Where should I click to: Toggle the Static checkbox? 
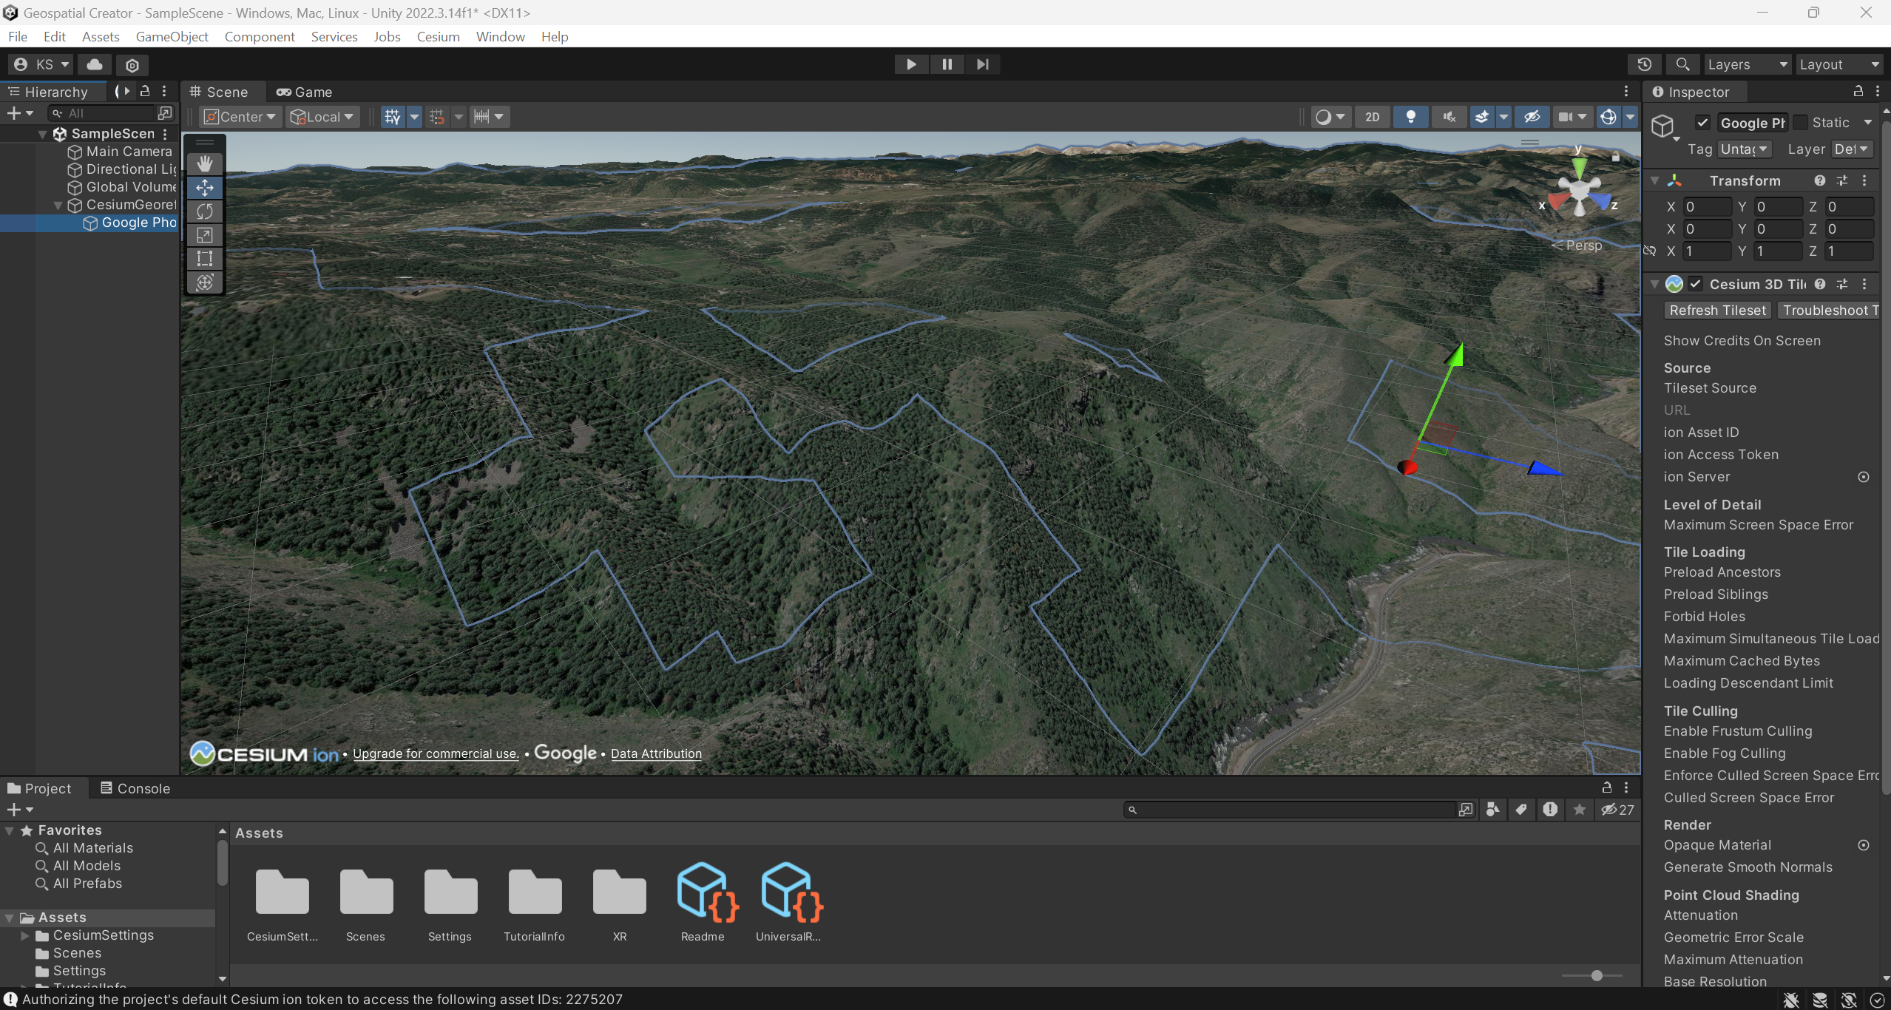click(x=1801, y=123)
